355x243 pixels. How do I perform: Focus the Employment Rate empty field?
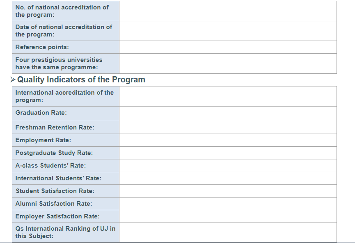coord(228,140)
